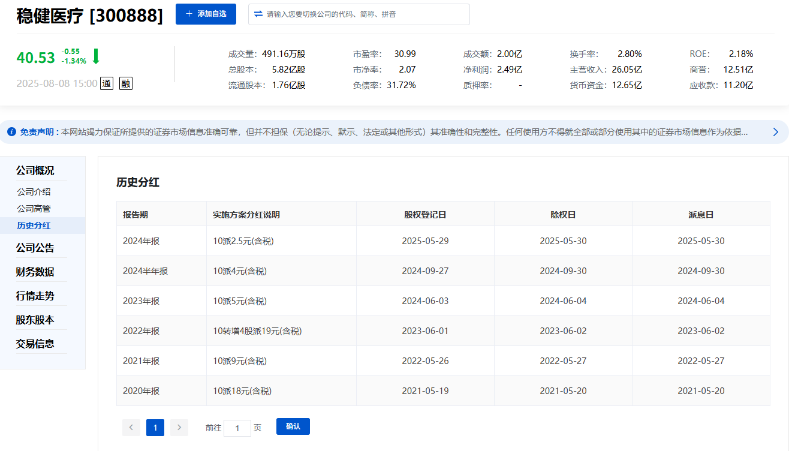
Task: Click 10派18元(含税) dividend text
Action: [242, 391]
